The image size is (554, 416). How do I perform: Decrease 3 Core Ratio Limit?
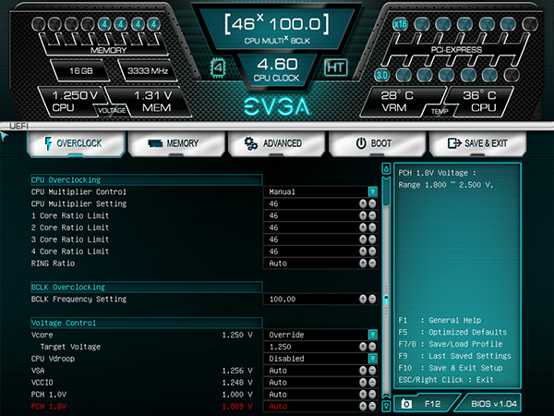point(372,239)
